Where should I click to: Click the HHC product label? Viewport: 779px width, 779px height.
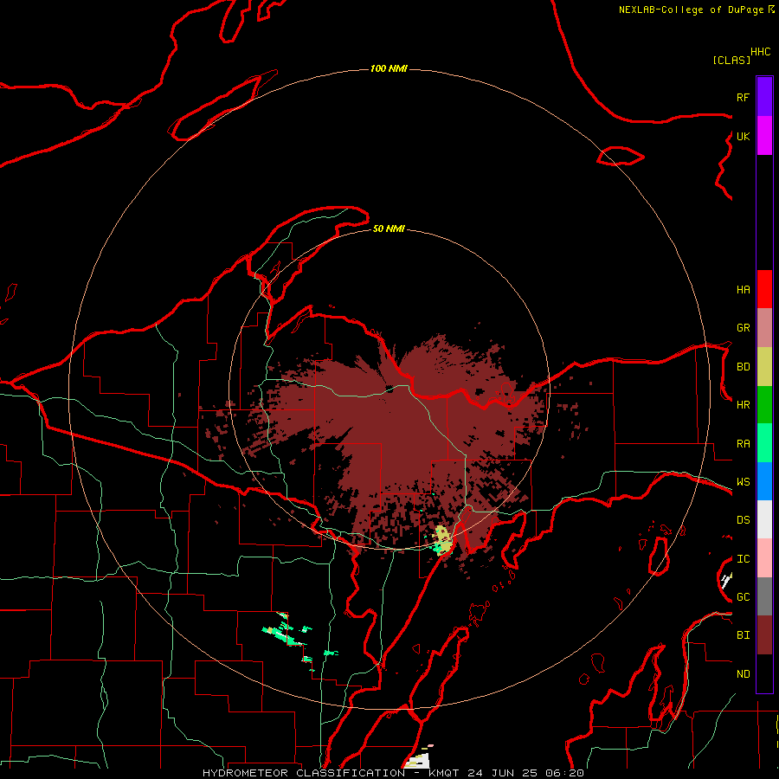coord(761,52)
